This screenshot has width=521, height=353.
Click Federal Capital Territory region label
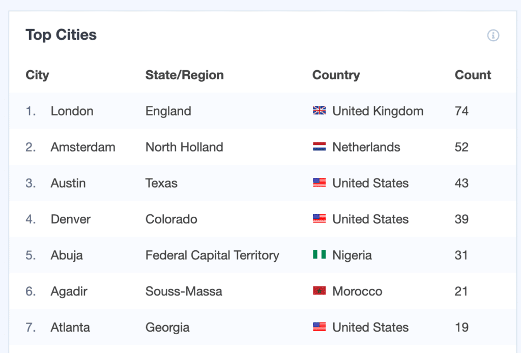coord(212,255)
